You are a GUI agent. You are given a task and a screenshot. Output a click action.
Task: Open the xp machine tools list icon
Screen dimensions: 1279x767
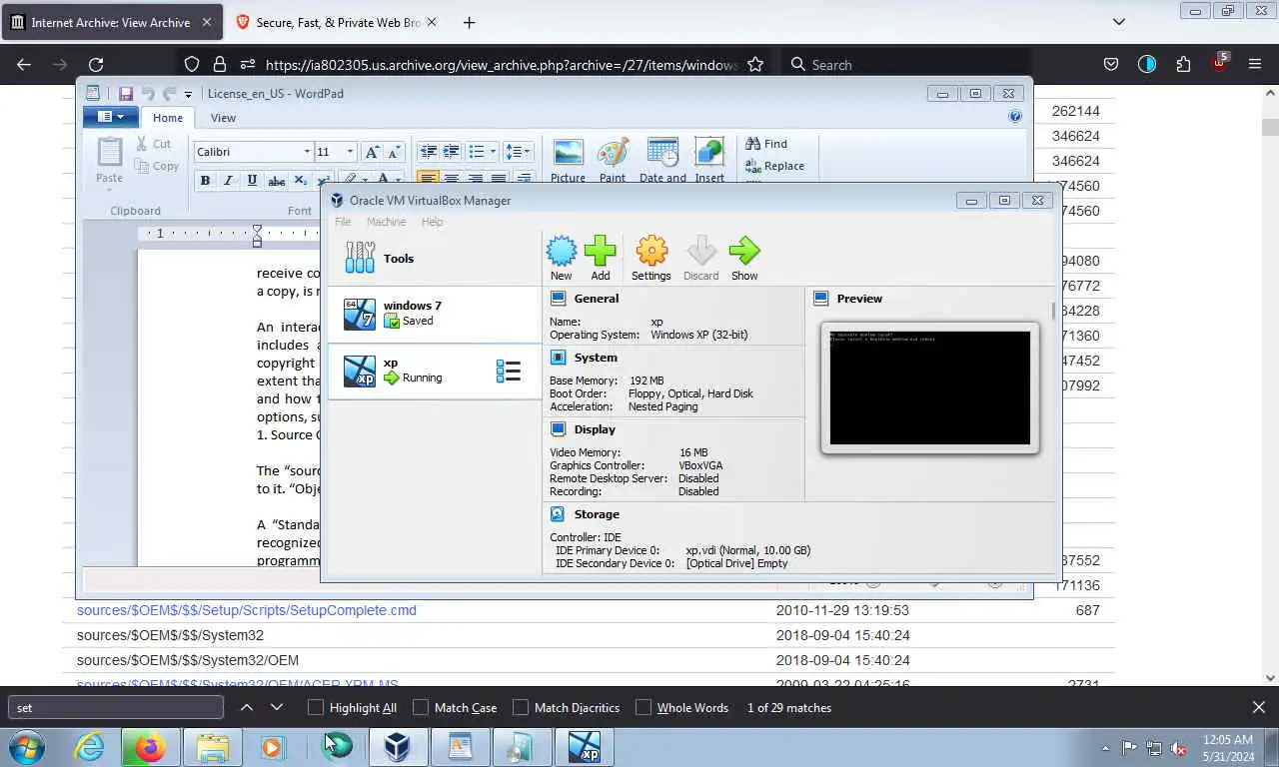point(508,372)
